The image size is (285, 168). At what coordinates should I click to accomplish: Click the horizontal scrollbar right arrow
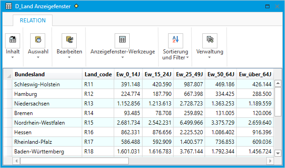[x=270, y=161]
